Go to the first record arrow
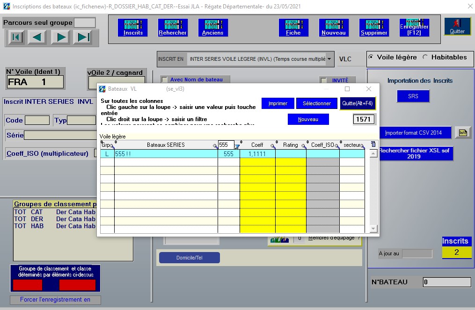Viewport: 475px width, 310px height. (x=16, y=37)
